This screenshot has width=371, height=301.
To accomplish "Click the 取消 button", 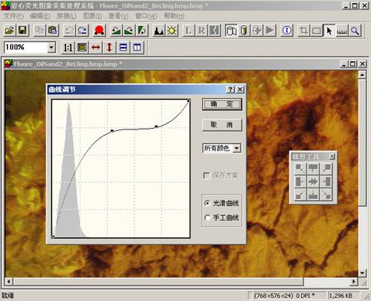I will click(x=222, y=125).
